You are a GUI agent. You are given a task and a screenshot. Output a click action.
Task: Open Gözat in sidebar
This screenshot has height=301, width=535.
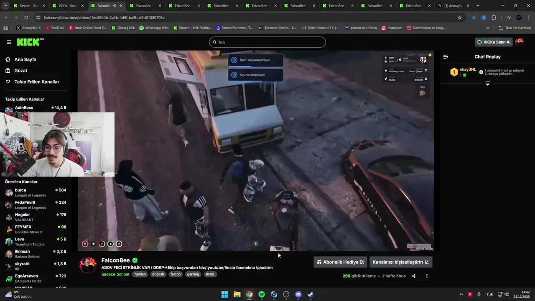[21, 71]
